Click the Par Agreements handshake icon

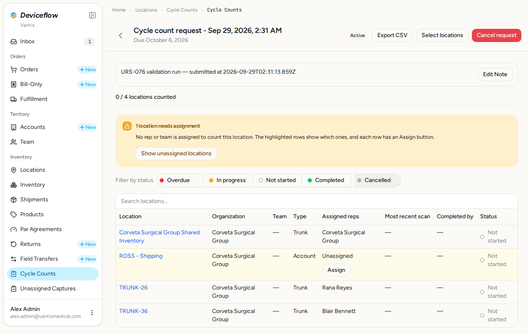[x=14, y=229]
